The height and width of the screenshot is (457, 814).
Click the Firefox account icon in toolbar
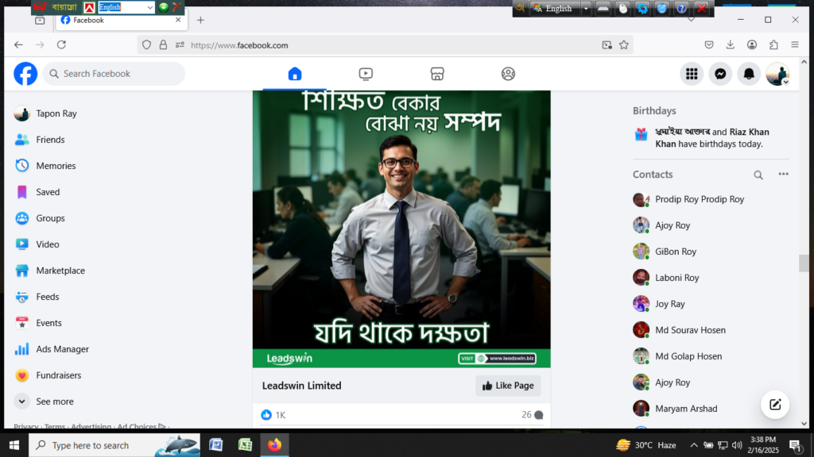click(751, 44)
